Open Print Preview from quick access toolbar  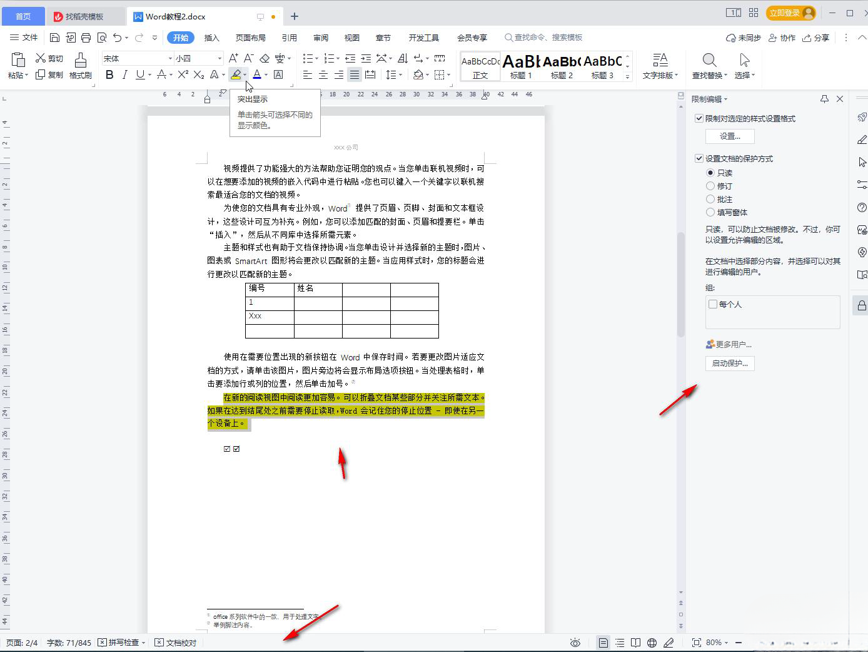(x=101, y=38)
